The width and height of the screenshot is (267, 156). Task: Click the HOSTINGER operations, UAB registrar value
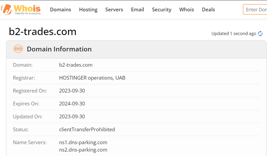click(x=92, y=78)
